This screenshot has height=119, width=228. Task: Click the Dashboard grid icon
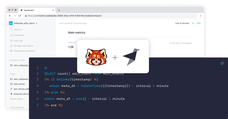point(11,35)
